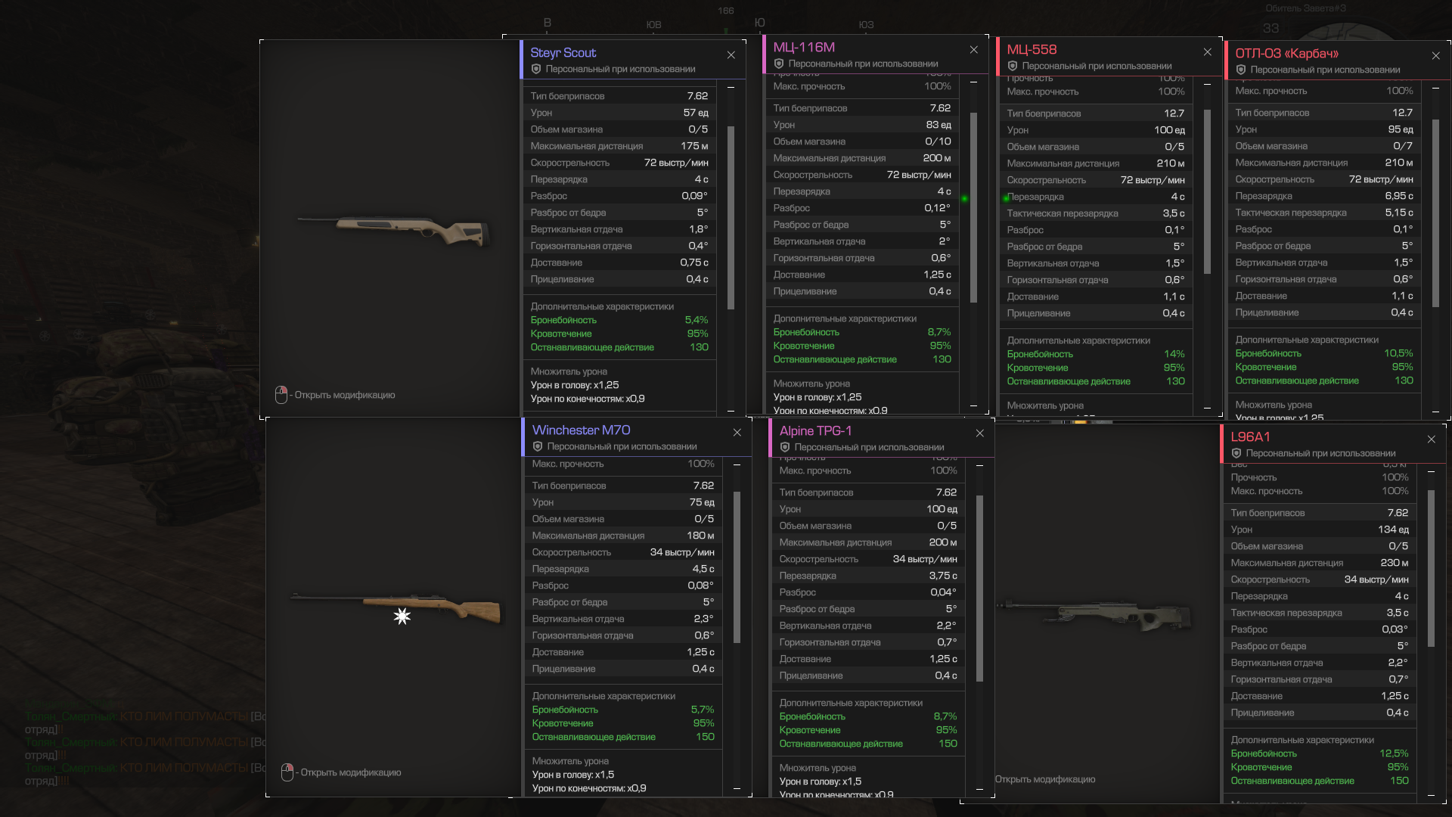Click Steyr Scout Множитель урона heading

(x=569, y=371)
